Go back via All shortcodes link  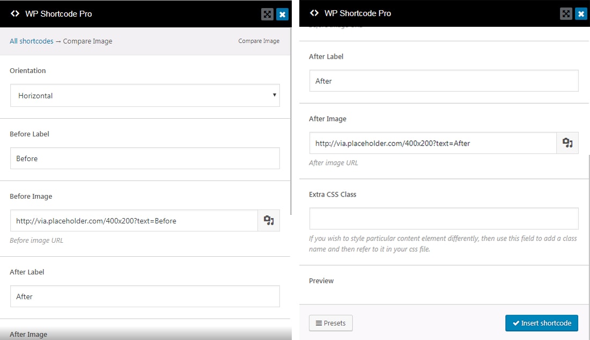click(32, 41)
